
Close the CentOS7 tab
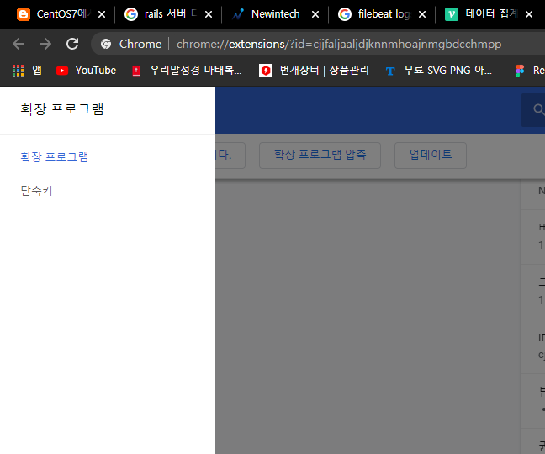tap(102, 14)
